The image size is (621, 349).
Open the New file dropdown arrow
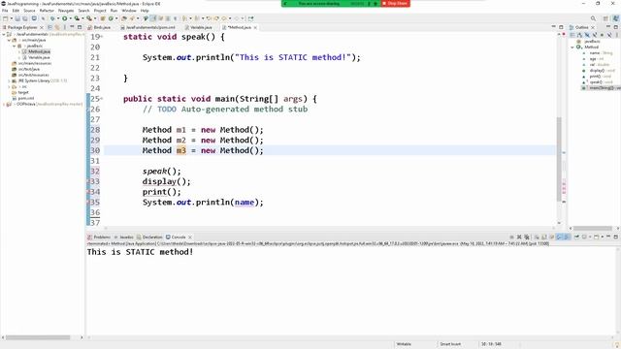[x=11, y=18]
